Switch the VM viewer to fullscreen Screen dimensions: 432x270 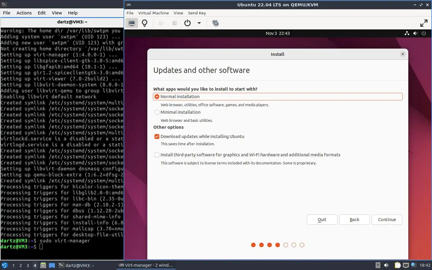(424, 23)
